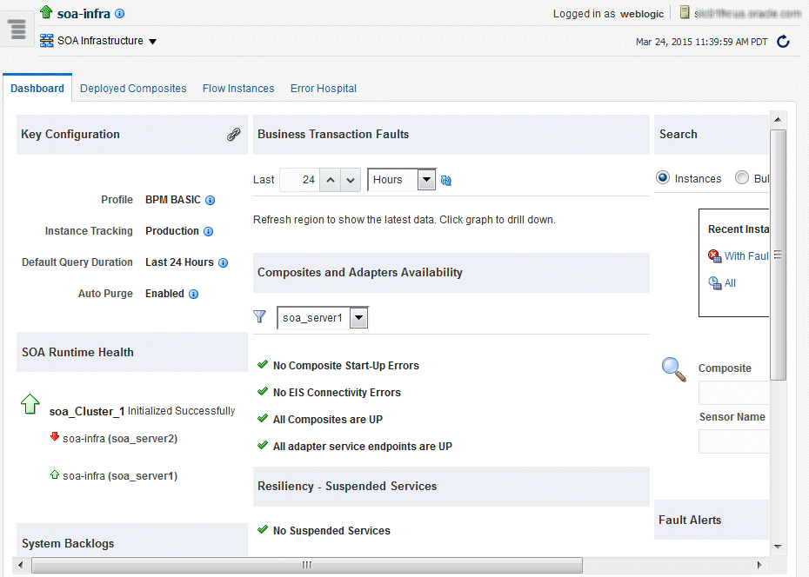
Task: Click the Fault Alerts header
Action: (x=712, y=520)
